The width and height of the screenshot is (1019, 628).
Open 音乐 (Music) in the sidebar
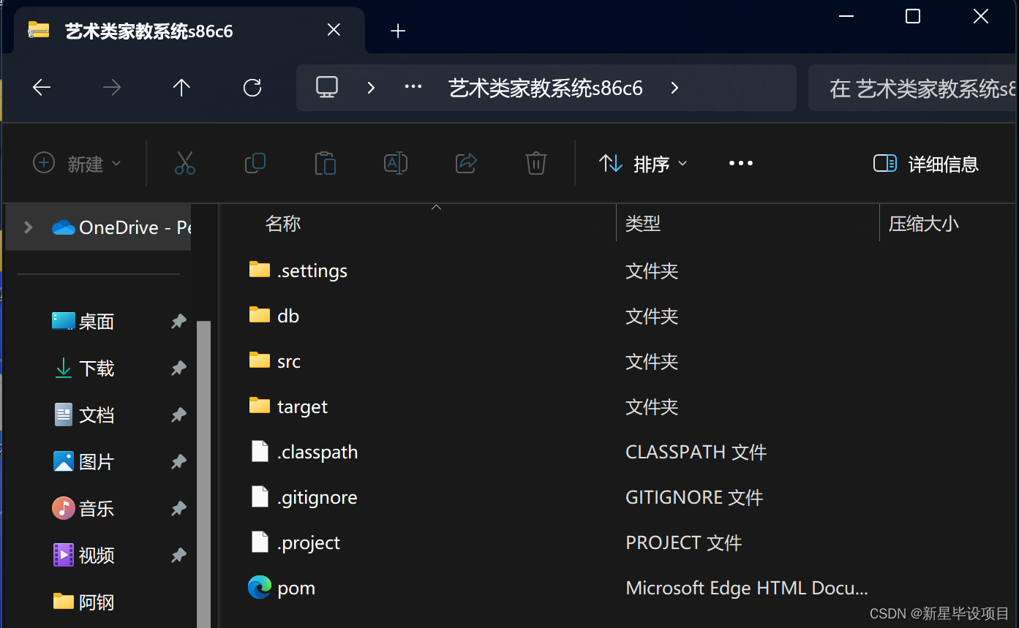click(83, 509)
